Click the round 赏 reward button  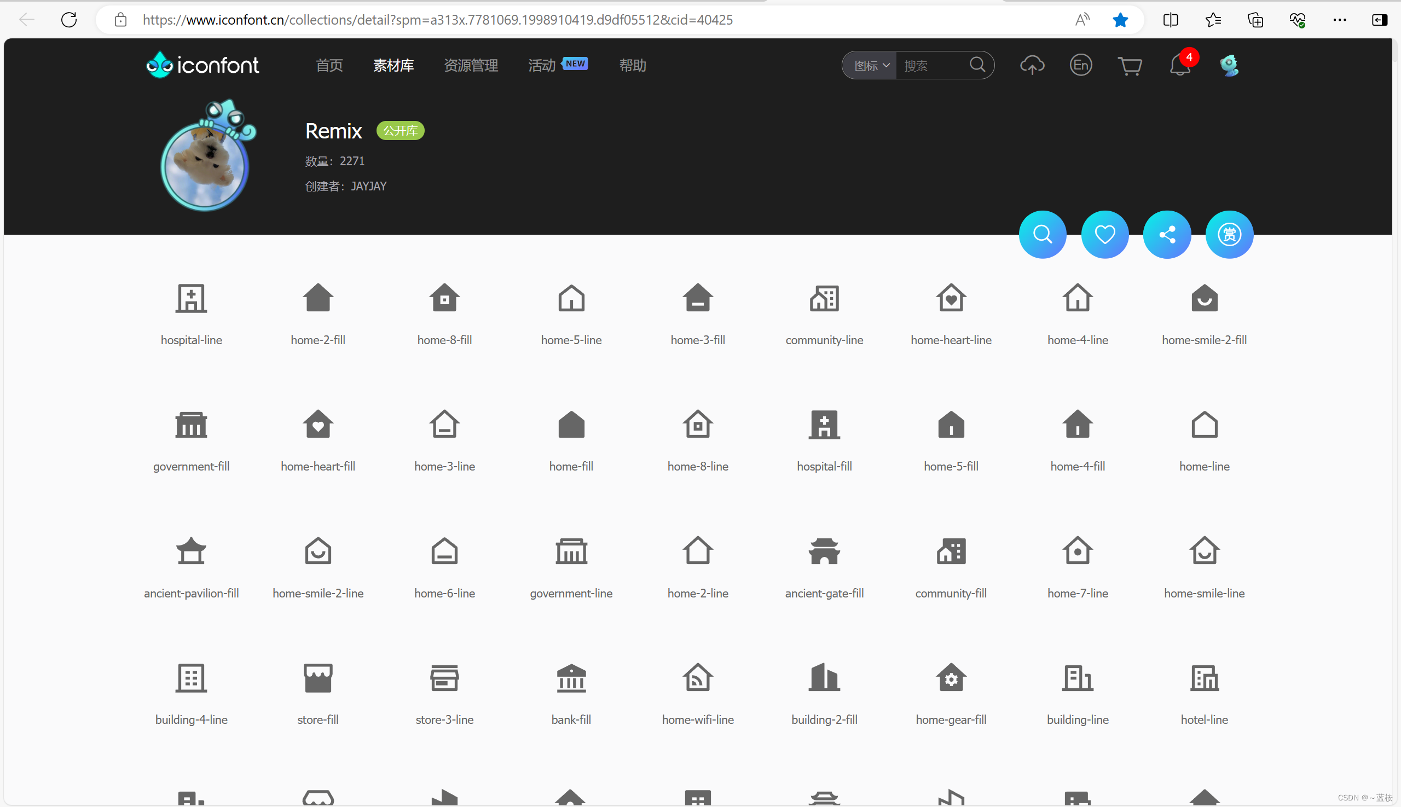click(x=1229, y=235)
